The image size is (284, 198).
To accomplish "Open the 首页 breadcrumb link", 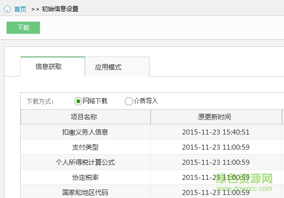I will click(20, 9).
